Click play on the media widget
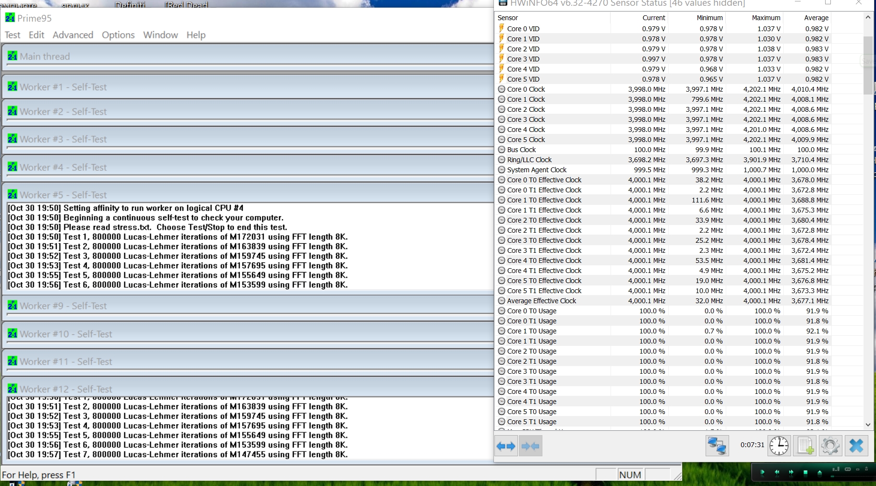The height and width of the screenshot is (486, 876). pos(762,473)
